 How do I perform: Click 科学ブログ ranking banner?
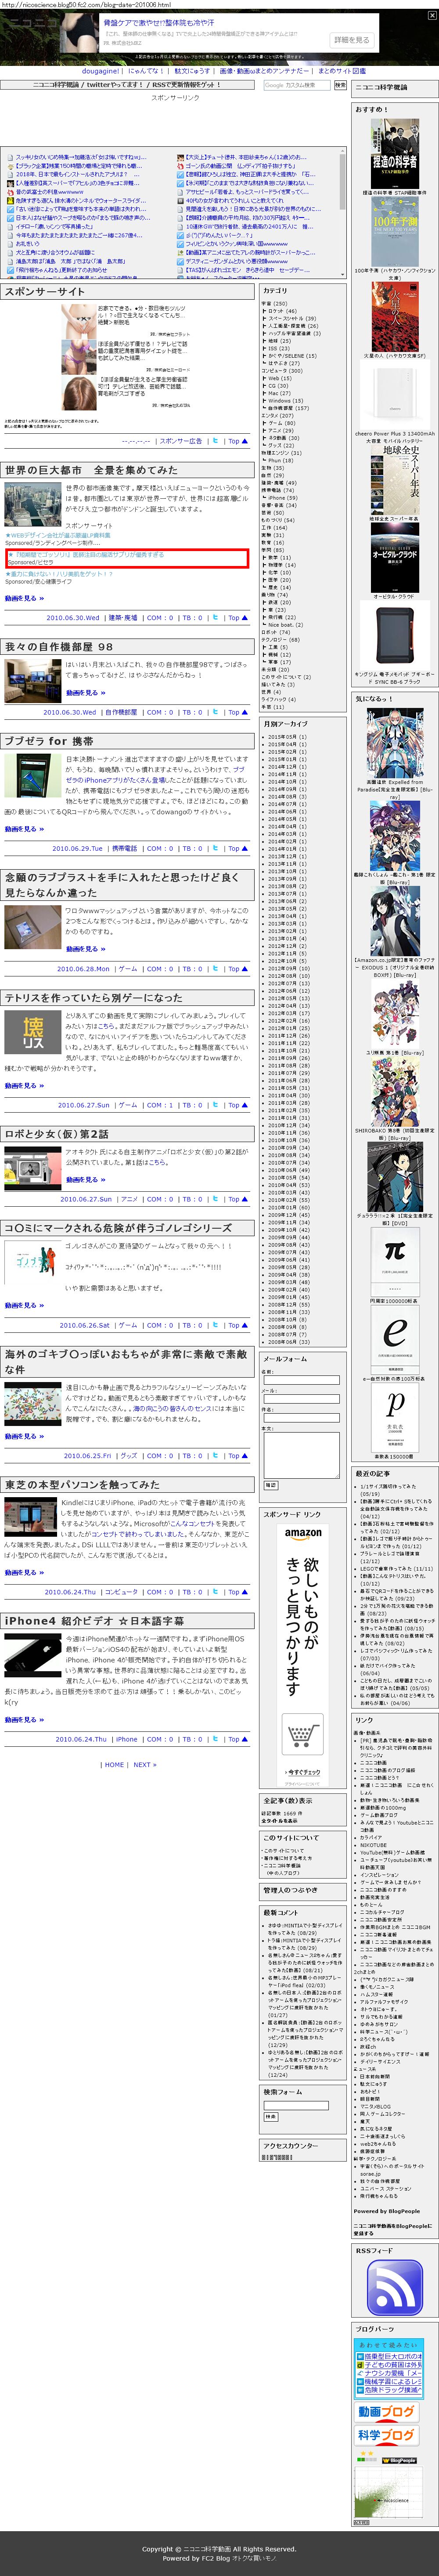387,2435
